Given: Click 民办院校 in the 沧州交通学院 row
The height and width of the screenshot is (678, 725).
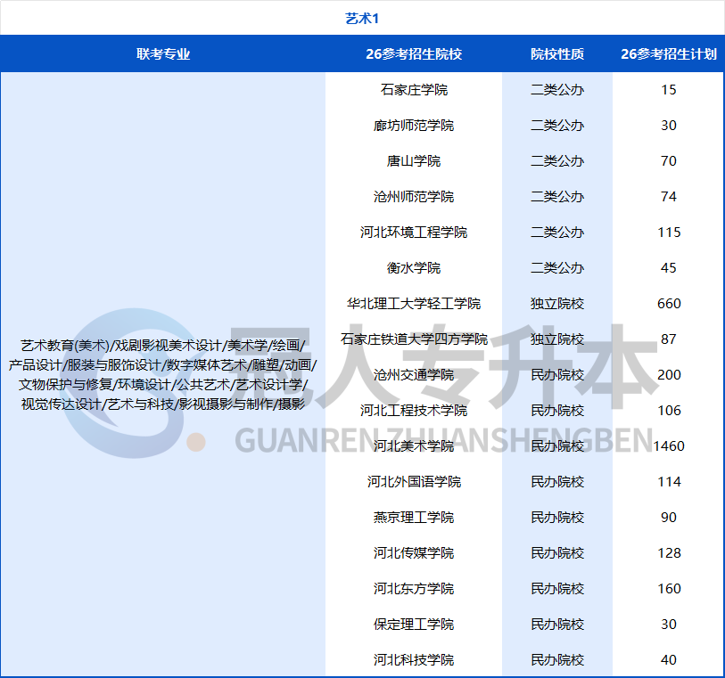Looking at the screenshot, I should pyautogui.click(x=557, y=374).
